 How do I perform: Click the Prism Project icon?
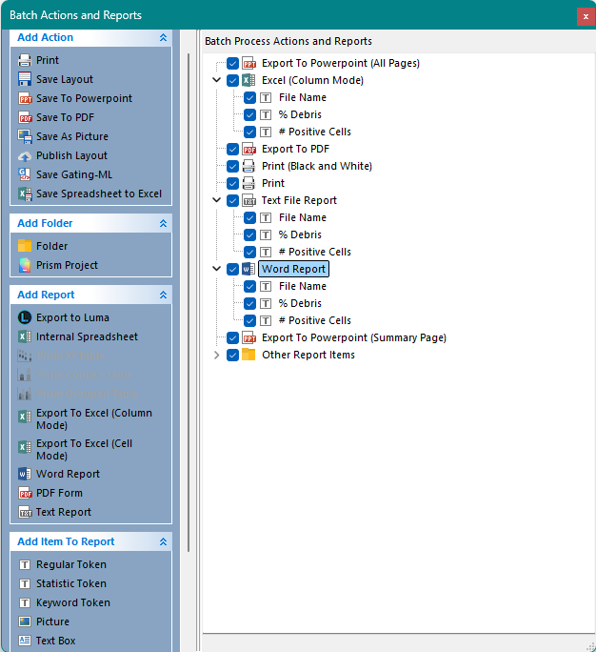pos(25,265)
